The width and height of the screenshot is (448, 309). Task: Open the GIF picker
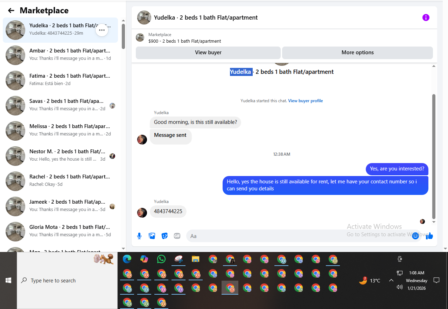click(x=177, y=236)
